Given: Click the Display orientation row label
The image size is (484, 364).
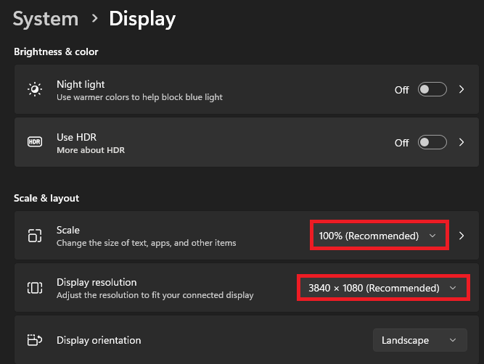Looking at the screenshot, I should (x=99, y=340).
